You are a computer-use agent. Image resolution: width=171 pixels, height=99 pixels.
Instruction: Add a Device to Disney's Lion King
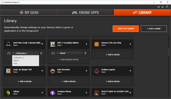[113, 54]
